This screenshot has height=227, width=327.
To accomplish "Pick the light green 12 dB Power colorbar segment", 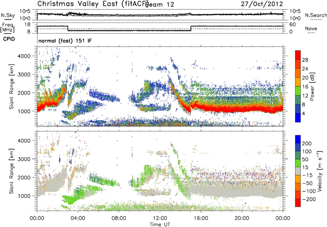I will 298,91.
